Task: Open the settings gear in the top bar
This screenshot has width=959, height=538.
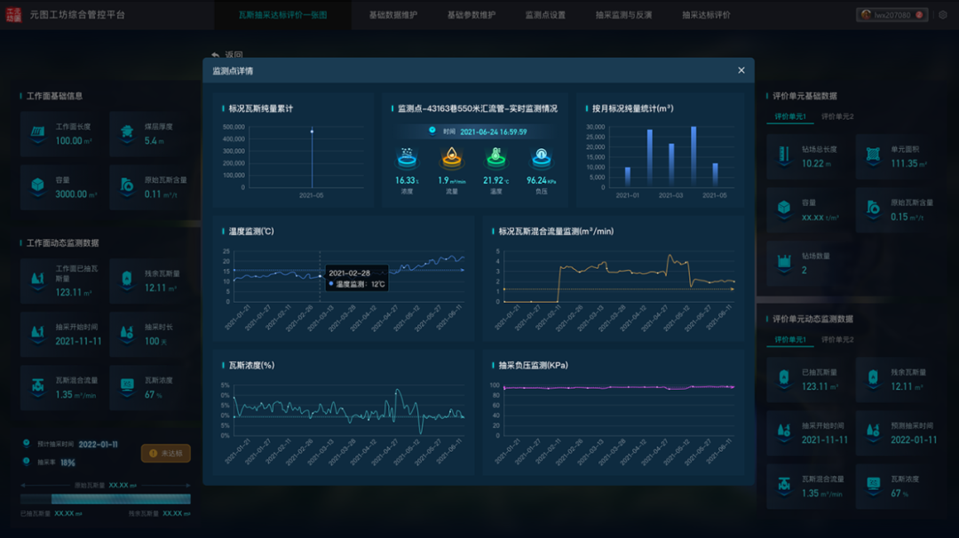Action: (x=943, y=15)
